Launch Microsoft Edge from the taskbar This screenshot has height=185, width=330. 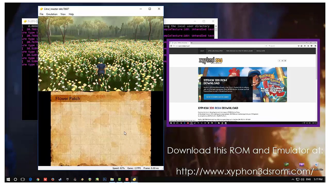[30, 179]
